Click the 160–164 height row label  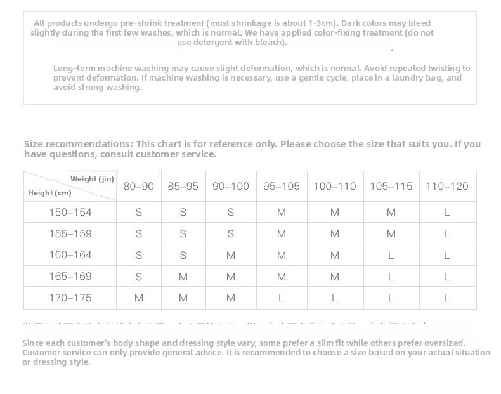[x=70, y=255]
